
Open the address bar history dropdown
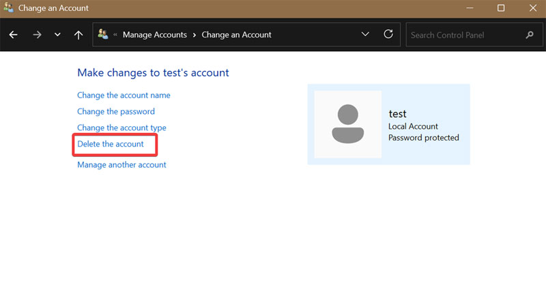tap(365, 34)
